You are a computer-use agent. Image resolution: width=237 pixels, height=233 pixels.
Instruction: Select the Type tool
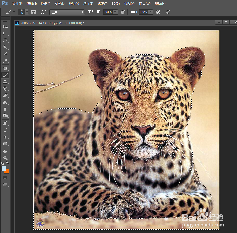coord(5,130)
